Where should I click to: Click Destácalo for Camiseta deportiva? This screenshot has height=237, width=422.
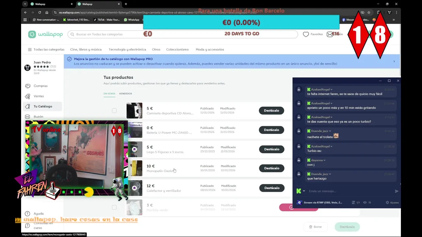coord(271,111)
